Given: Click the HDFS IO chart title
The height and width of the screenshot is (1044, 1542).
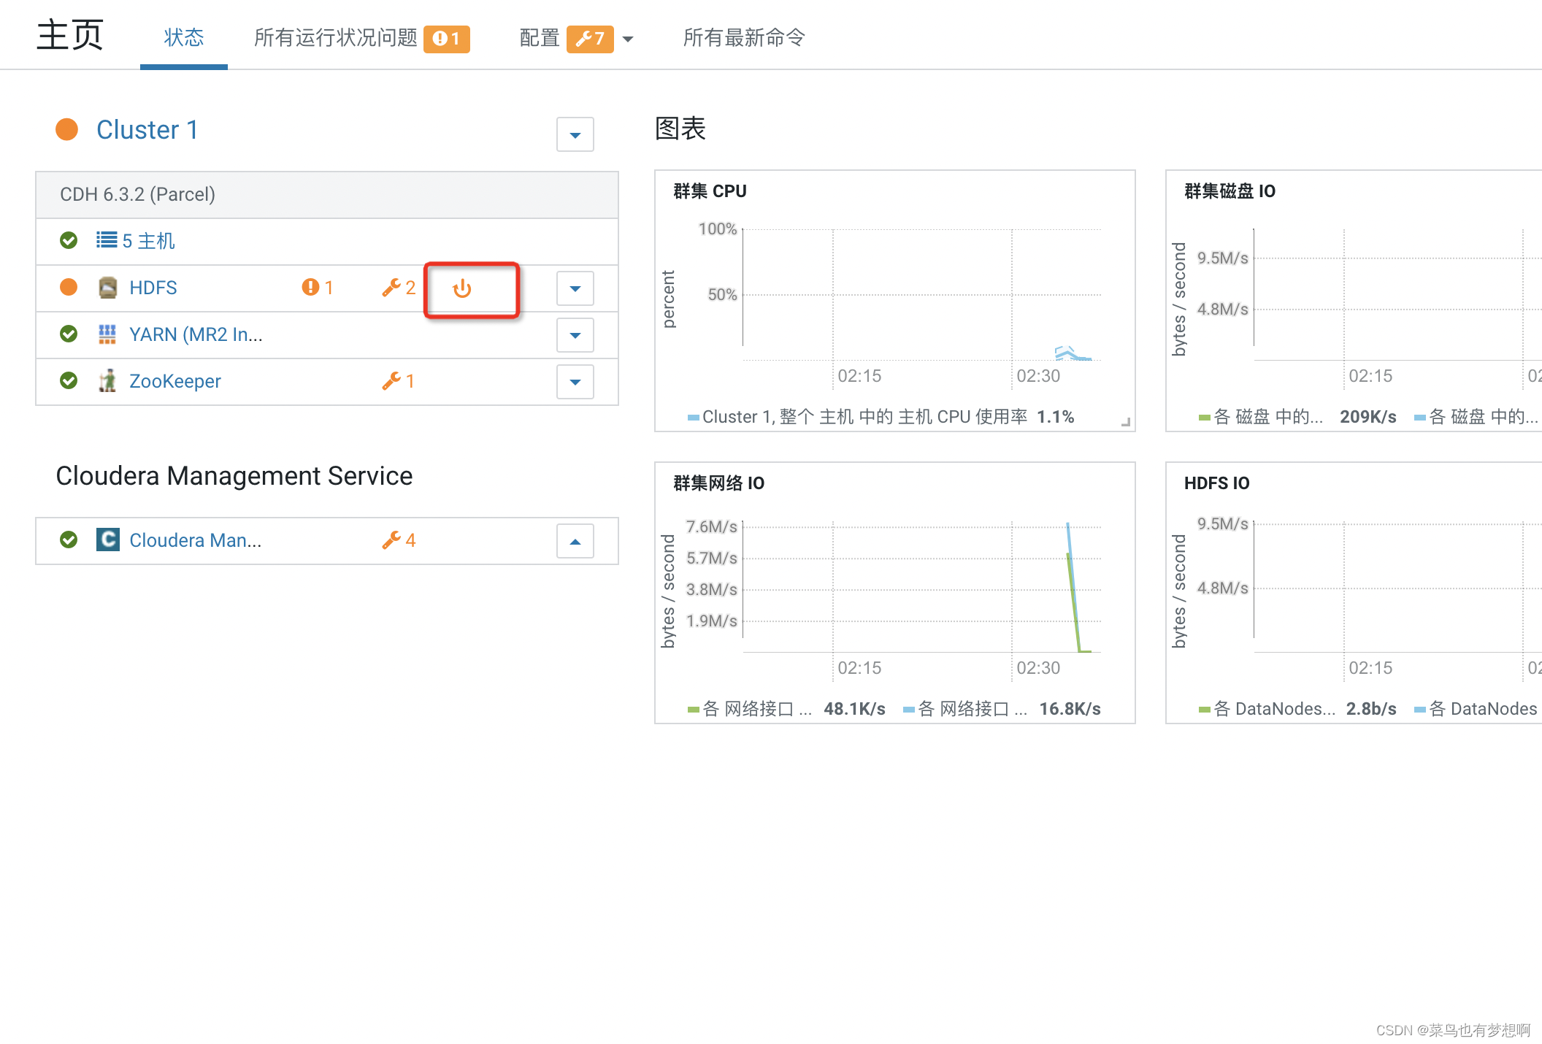Looking at the screenshot, I should [x=1216, y=483].
